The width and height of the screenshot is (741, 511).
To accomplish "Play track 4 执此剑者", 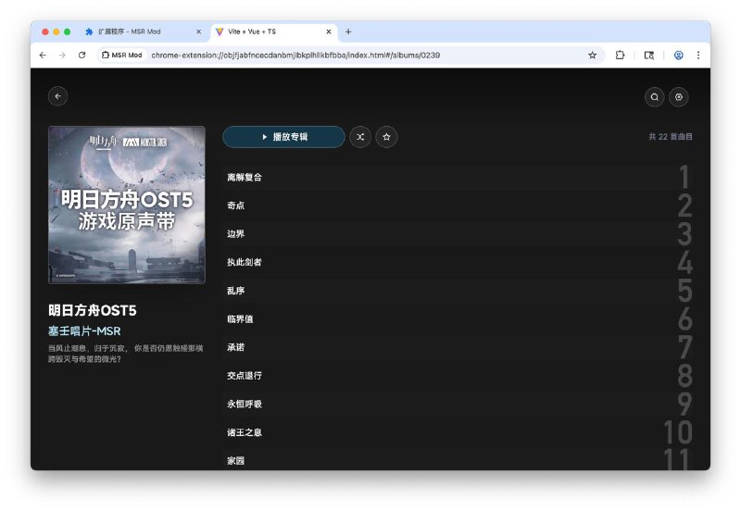I will 458,262.
